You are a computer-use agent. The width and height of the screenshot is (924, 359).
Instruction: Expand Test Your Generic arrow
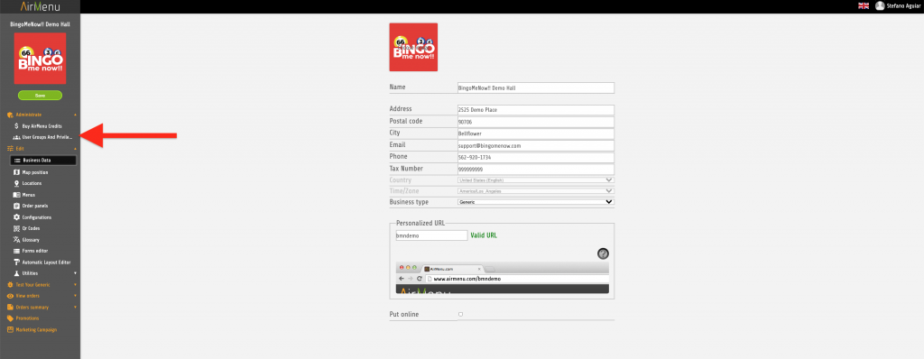(75, 285)
